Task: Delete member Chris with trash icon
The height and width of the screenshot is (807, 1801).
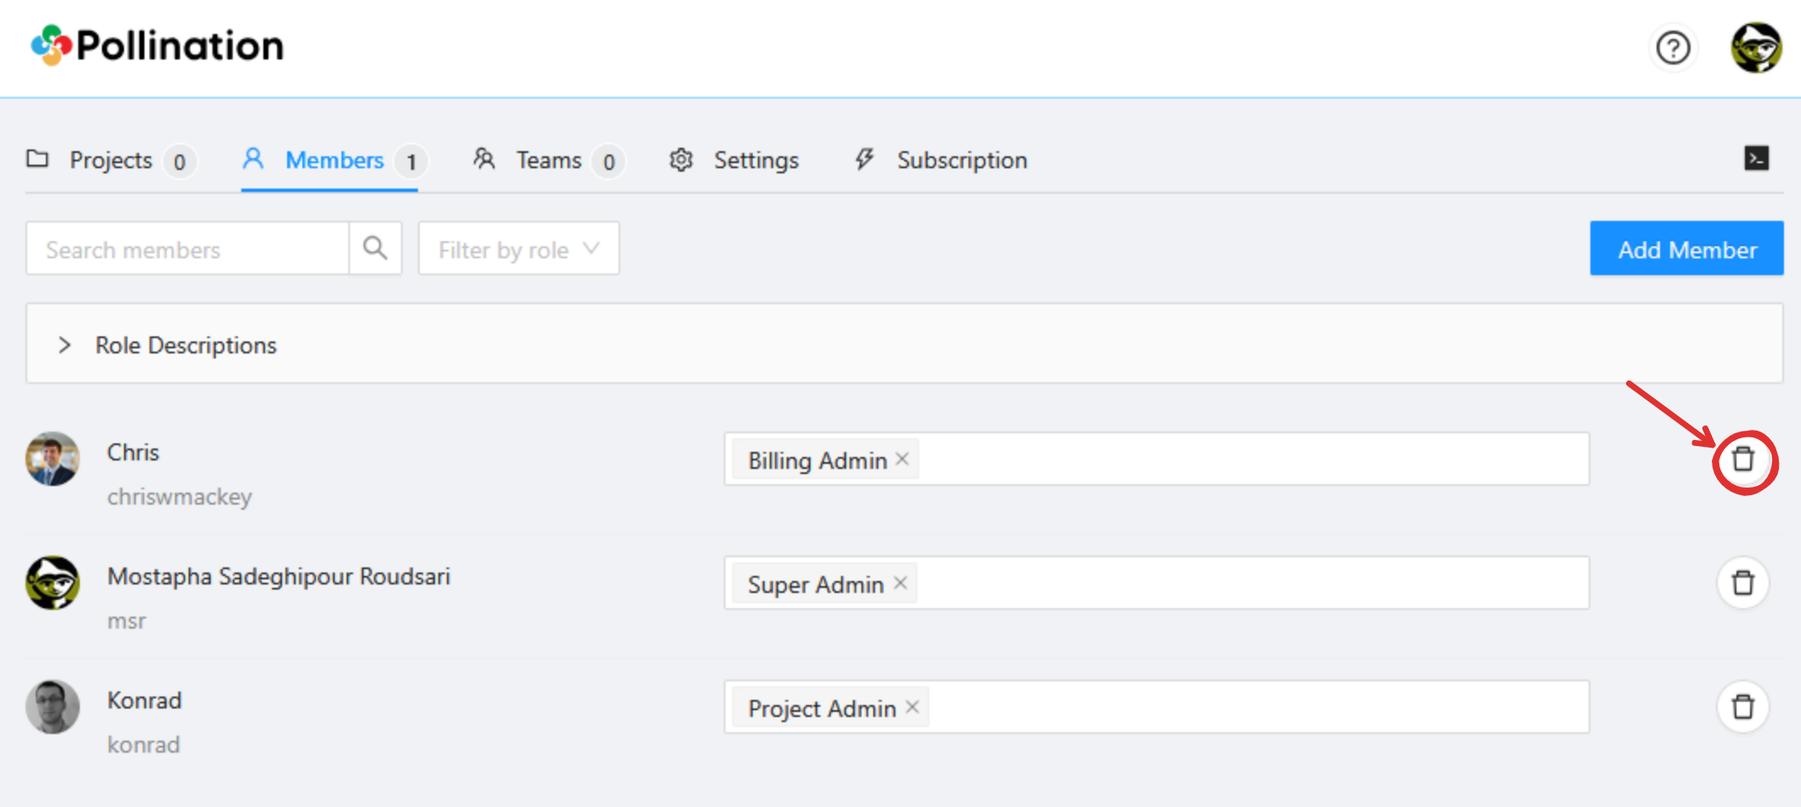Action: click(1742, 460)
